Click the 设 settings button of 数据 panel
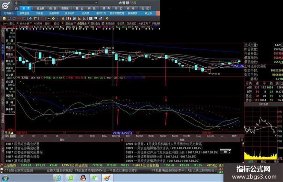283x182 pixels. click(x=242, y=140)
